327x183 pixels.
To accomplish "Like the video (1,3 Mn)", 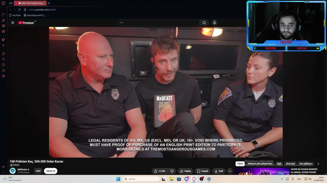I will 160,171.
